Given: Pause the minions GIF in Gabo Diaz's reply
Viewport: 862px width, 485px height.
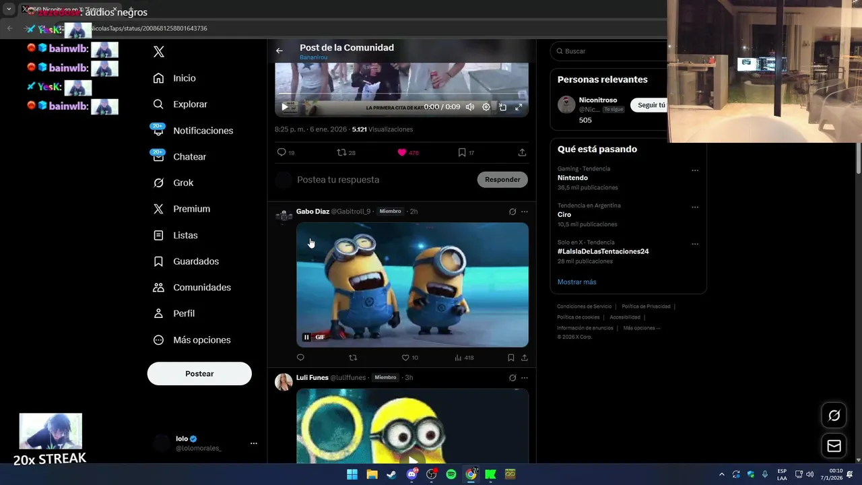Looking at the screenshot, I should [306, 337].
